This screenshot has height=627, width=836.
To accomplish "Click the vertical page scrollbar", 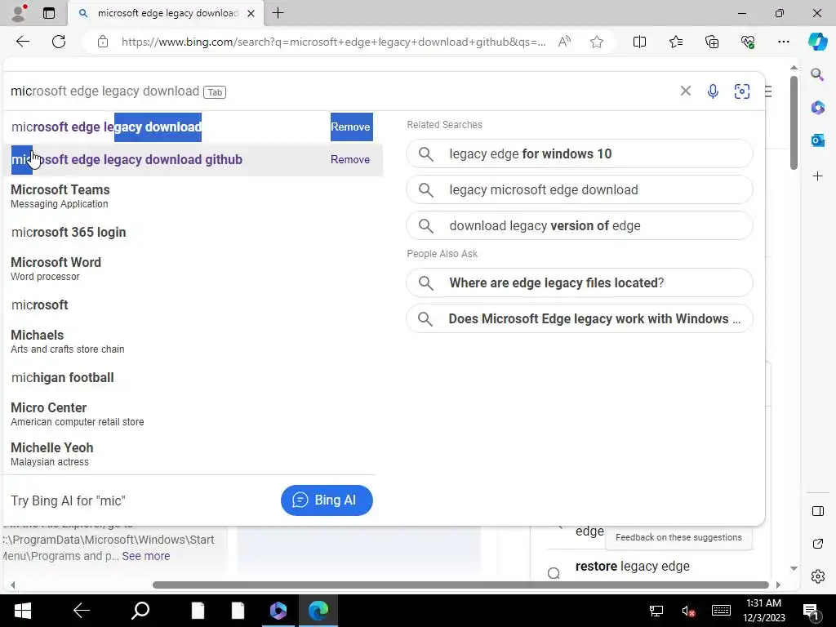I will [x=794, y=123].
